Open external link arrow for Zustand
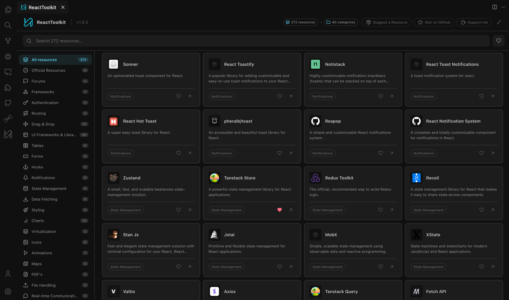Viewport: 509px width, 300px height. coord(190,210)
